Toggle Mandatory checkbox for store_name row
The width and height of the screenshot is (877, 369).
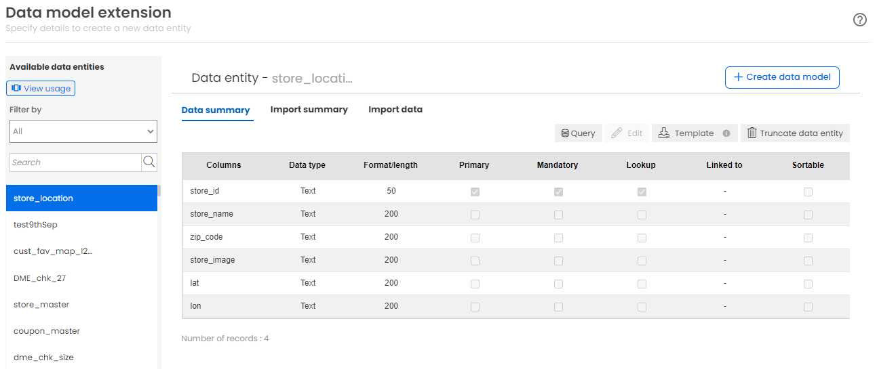558,215
